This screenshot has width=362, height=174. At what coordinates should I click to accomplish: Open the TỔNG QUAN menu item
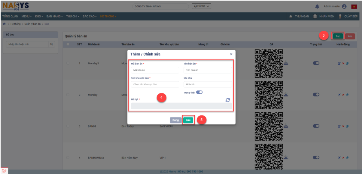[x=10, y=16]
